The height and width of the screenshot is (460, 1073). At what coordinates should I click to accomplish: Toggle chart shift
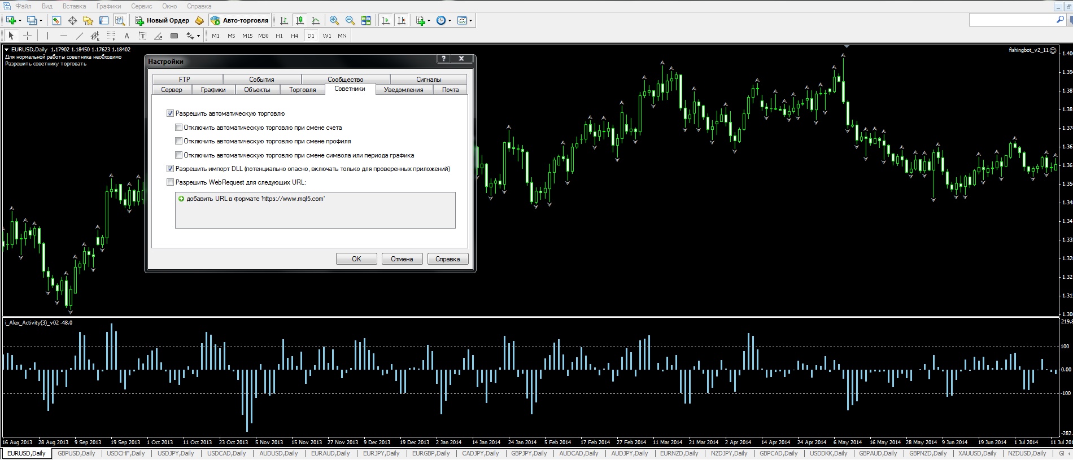[402, 20]
